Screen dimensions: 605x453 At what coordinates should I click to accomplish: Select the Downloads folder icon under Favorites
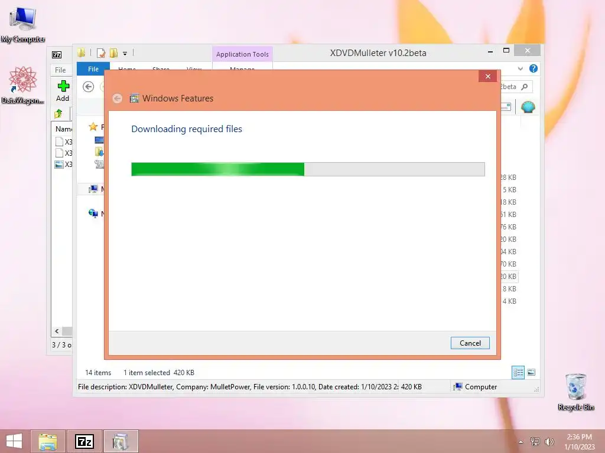coord(99,152)
